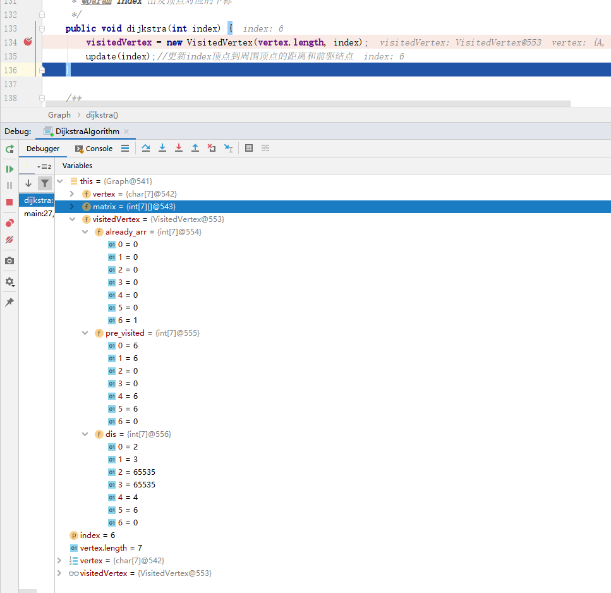Select dis element '1 = 3'
The height and width of the screenshot is (593, 611).
click(333, 459)
